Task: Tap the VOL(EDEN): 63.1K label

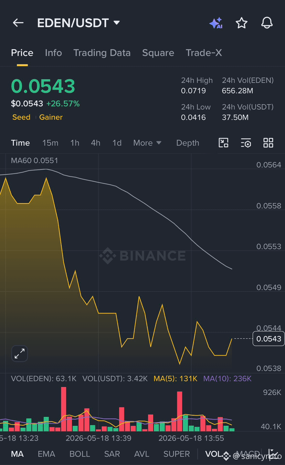Action: [44, 379]
